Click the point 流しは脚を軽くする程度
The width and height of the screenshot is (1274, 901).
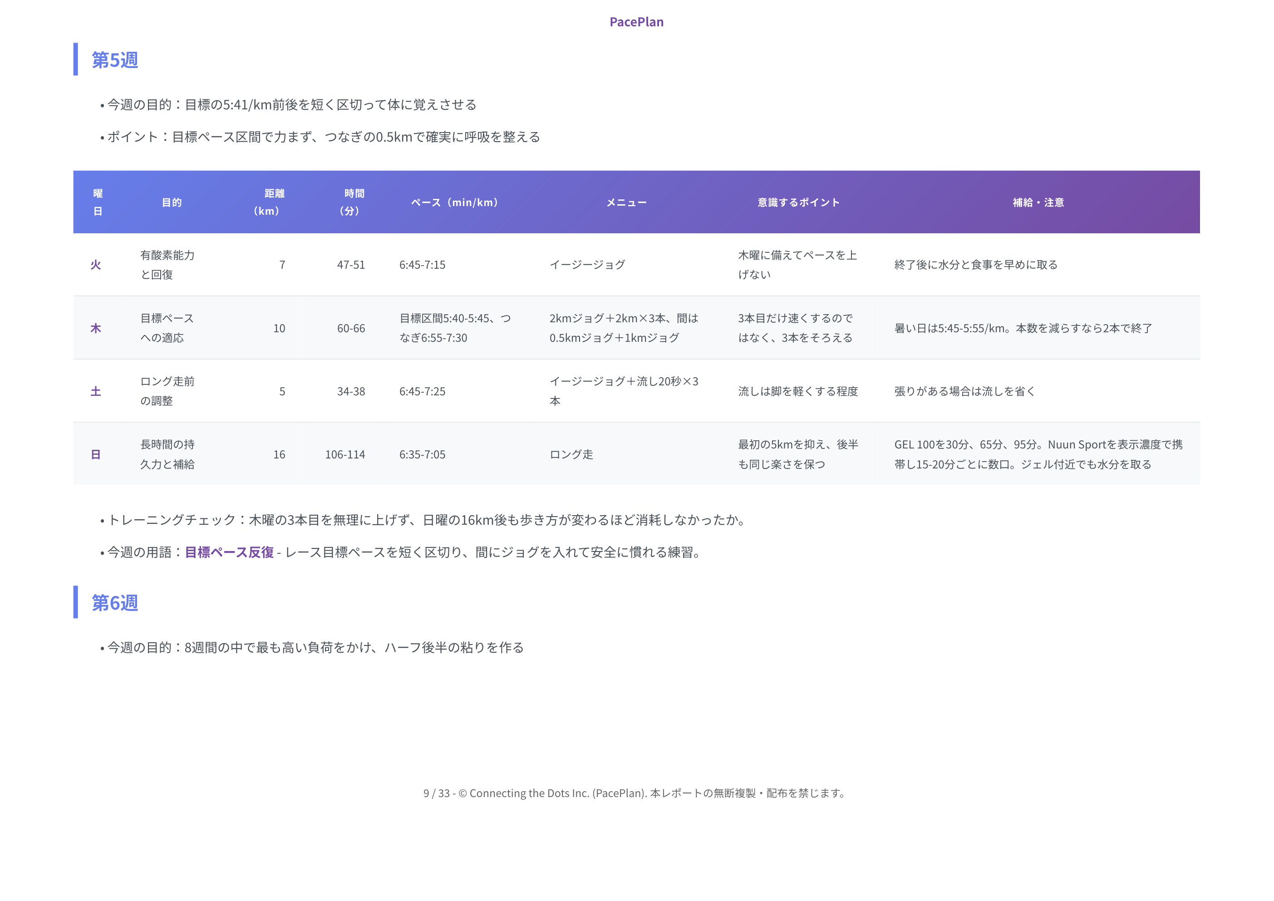click(798, 391)
